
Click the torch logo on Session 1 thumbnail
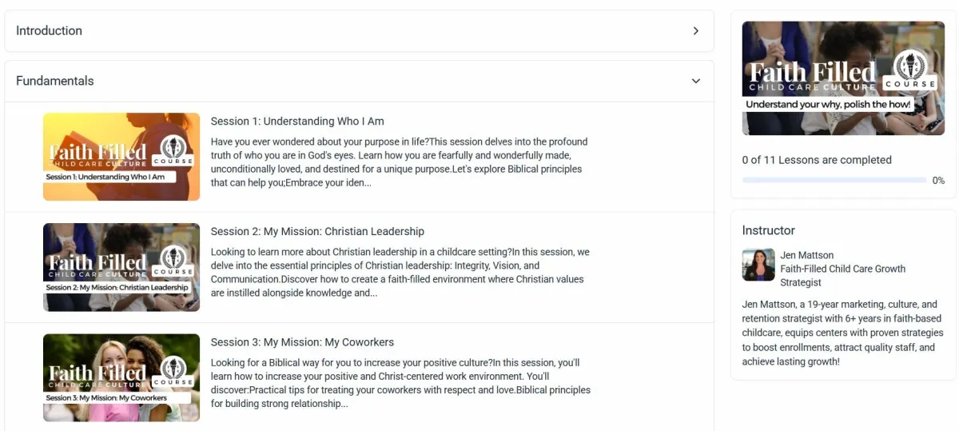(x=173, y=148)
